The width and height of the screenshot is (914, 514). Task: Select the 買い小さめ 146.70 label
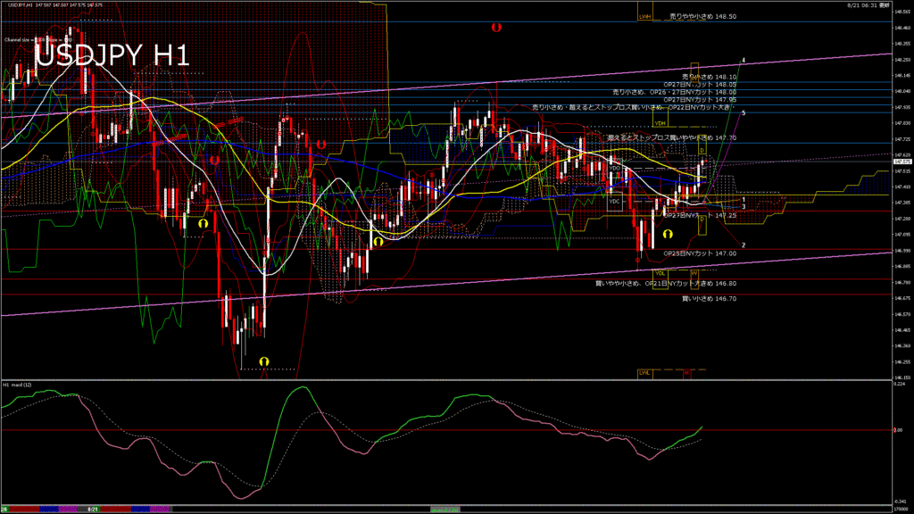(709, 298)
